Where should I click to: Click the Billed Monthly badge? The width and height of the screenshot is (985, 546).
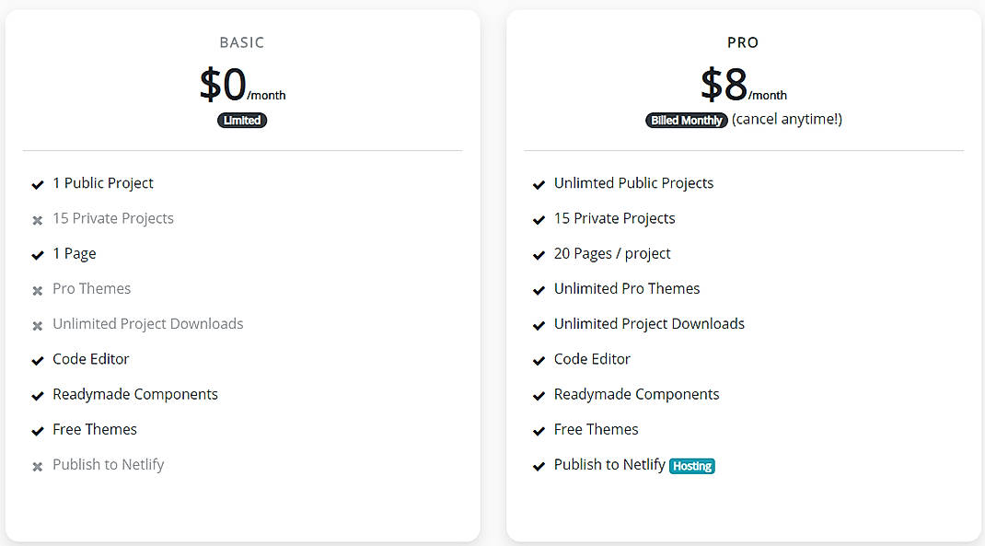(686, 120)
